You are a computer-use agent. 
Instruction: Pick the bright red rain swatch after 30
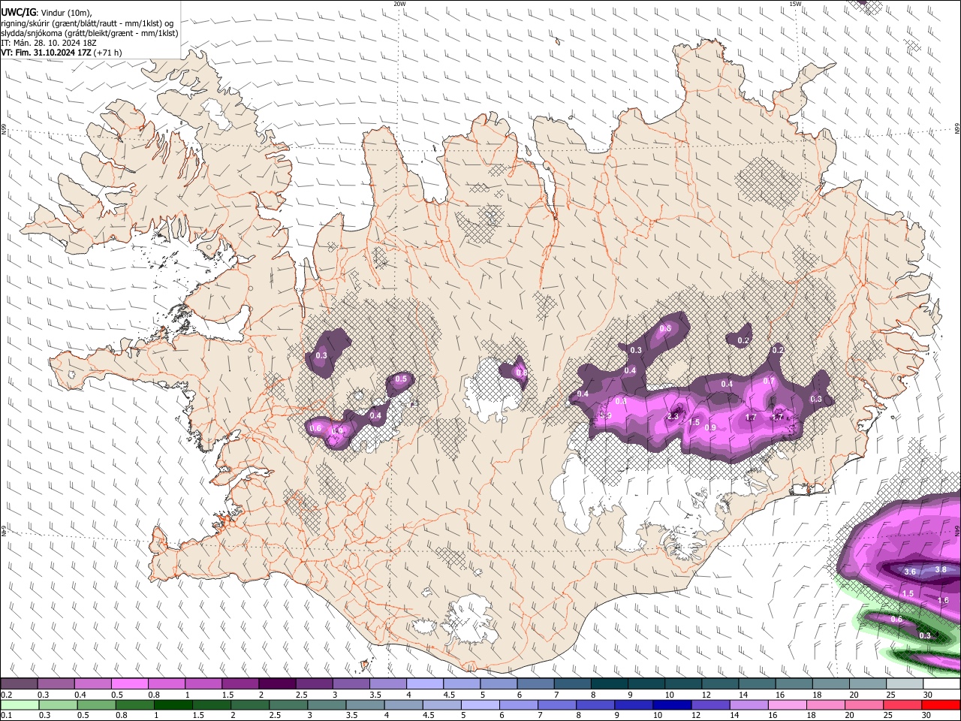click(940, 704)
